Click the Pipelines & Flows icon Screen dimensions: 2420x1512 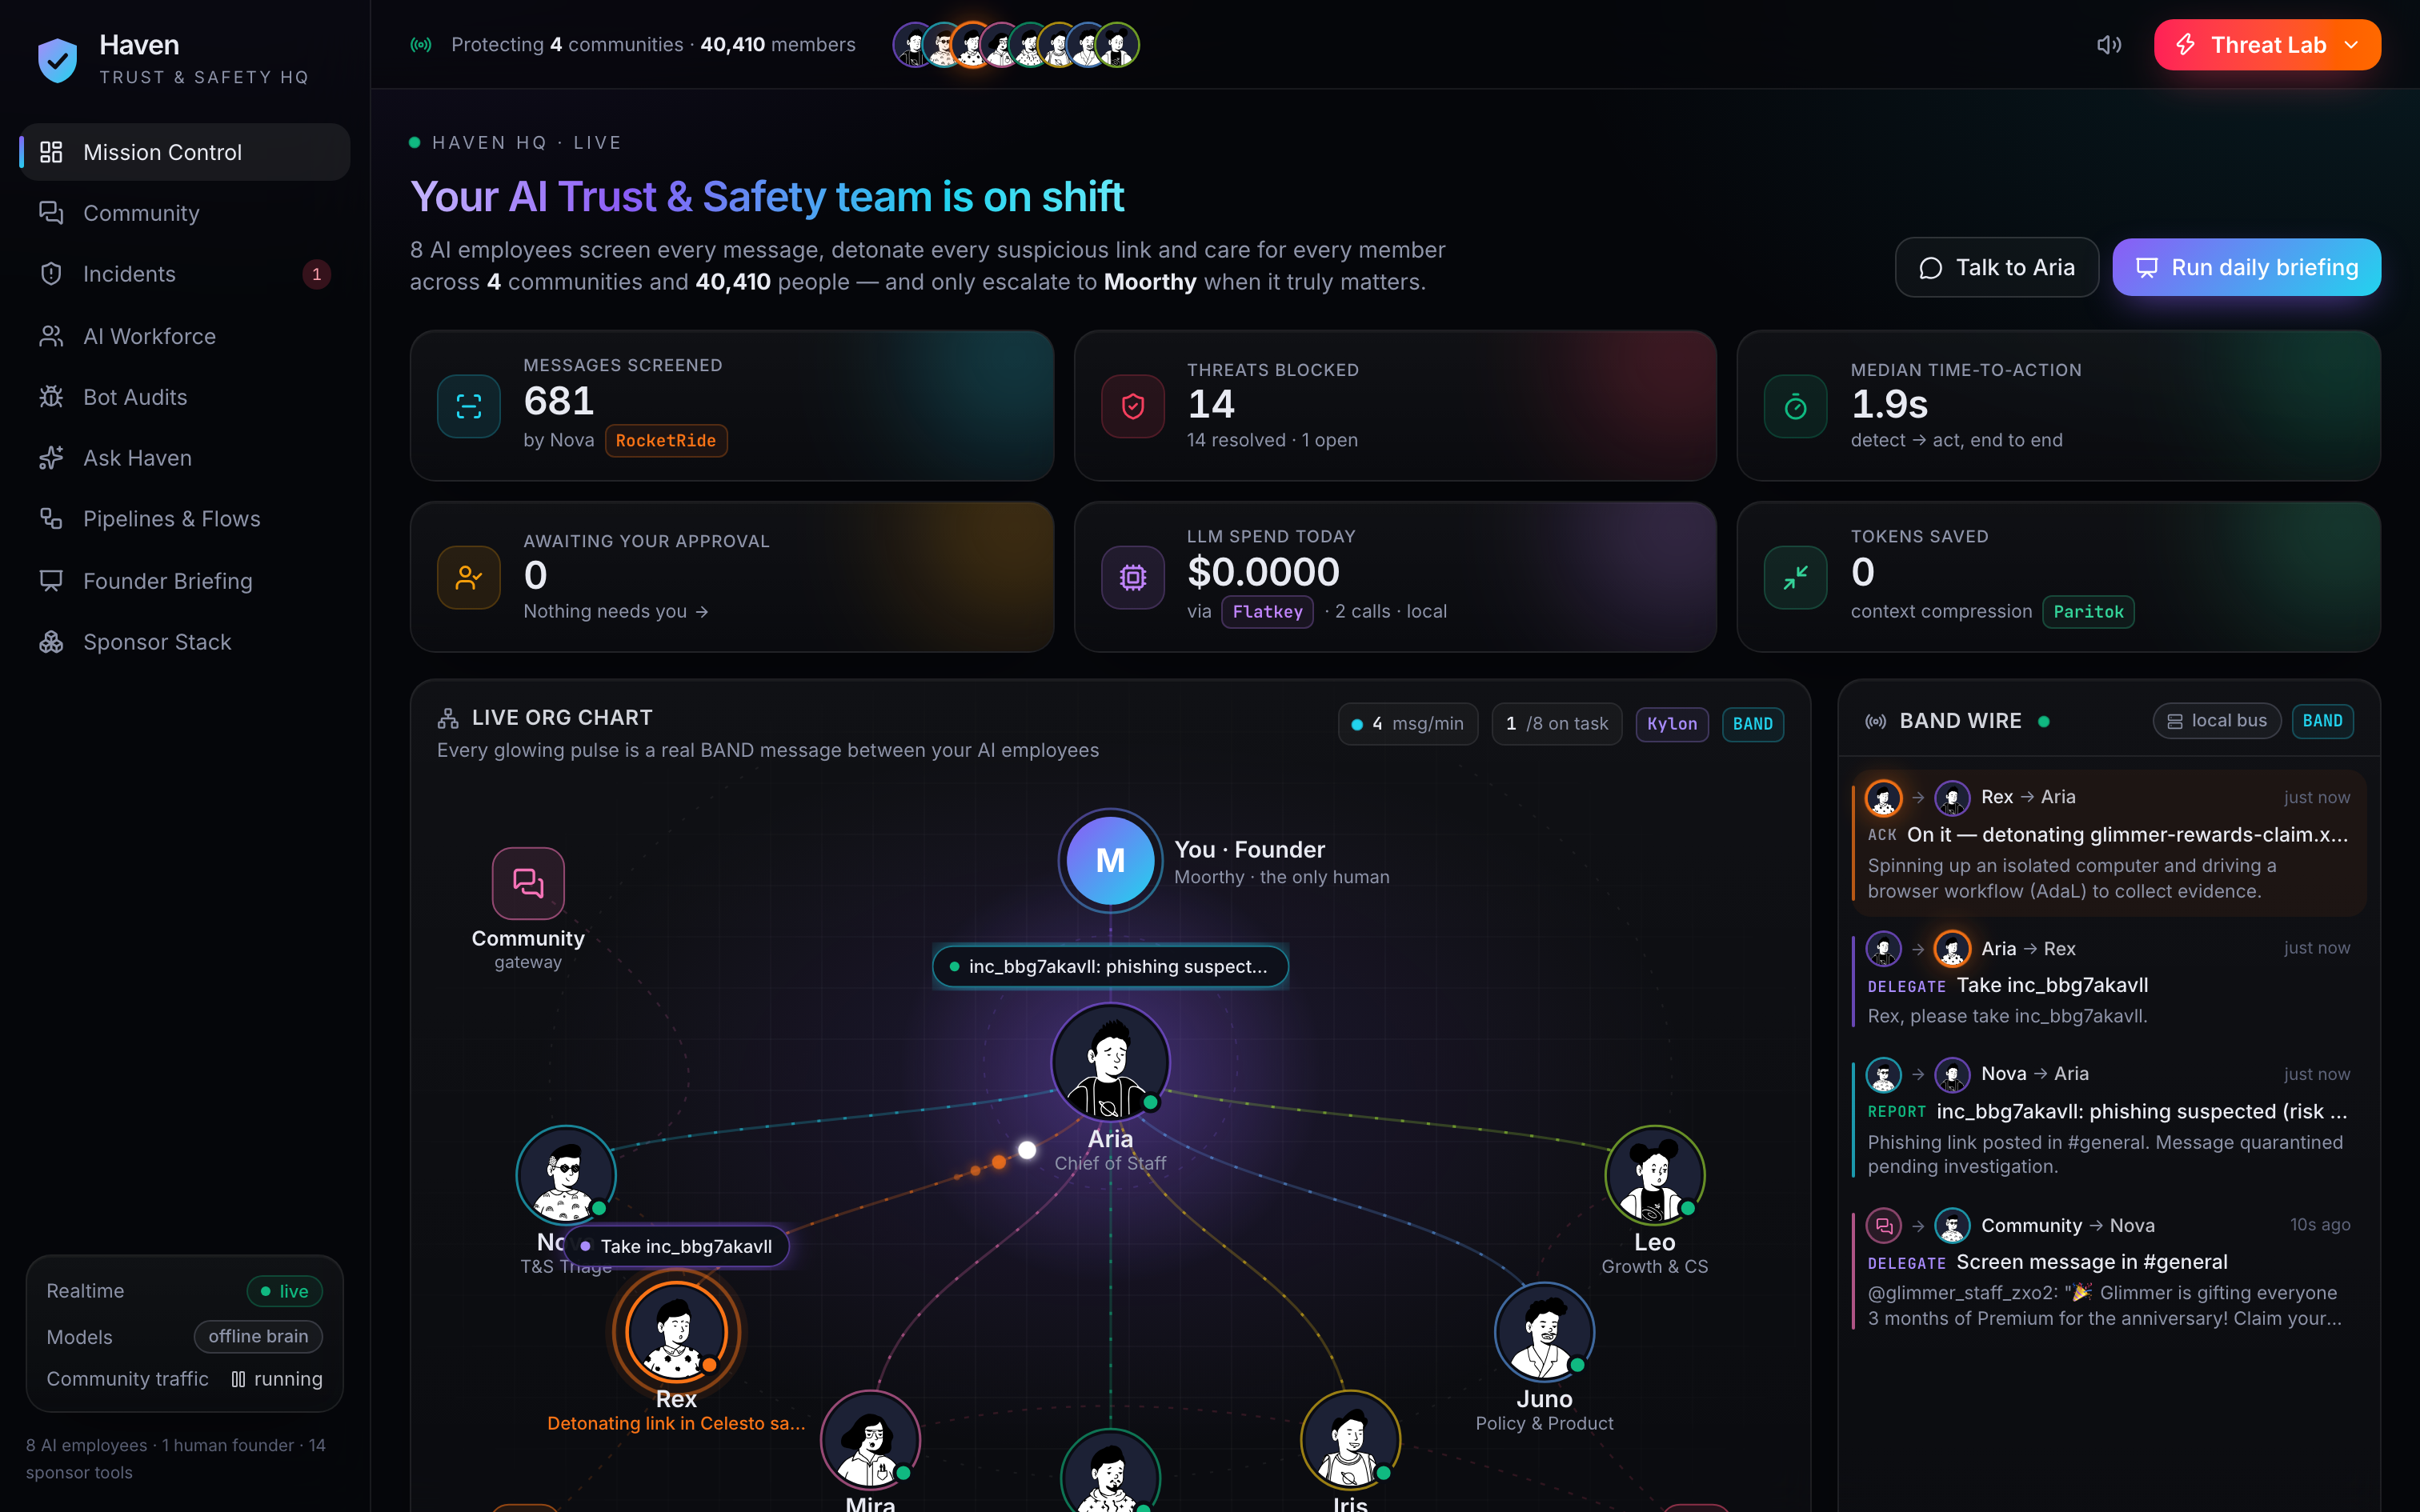point(51,519)
